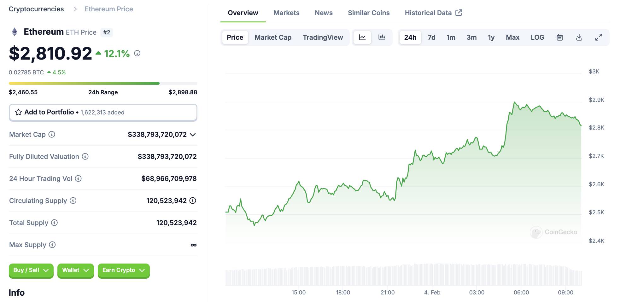Select the 1m time range
620x302 pixels.
click(451, 38)
